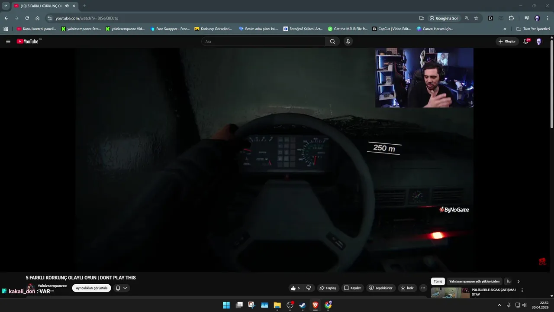The width and height of the screenshot is (554, 312).
Task: Start voice search with microphone icon
Action: pos(348,42)
